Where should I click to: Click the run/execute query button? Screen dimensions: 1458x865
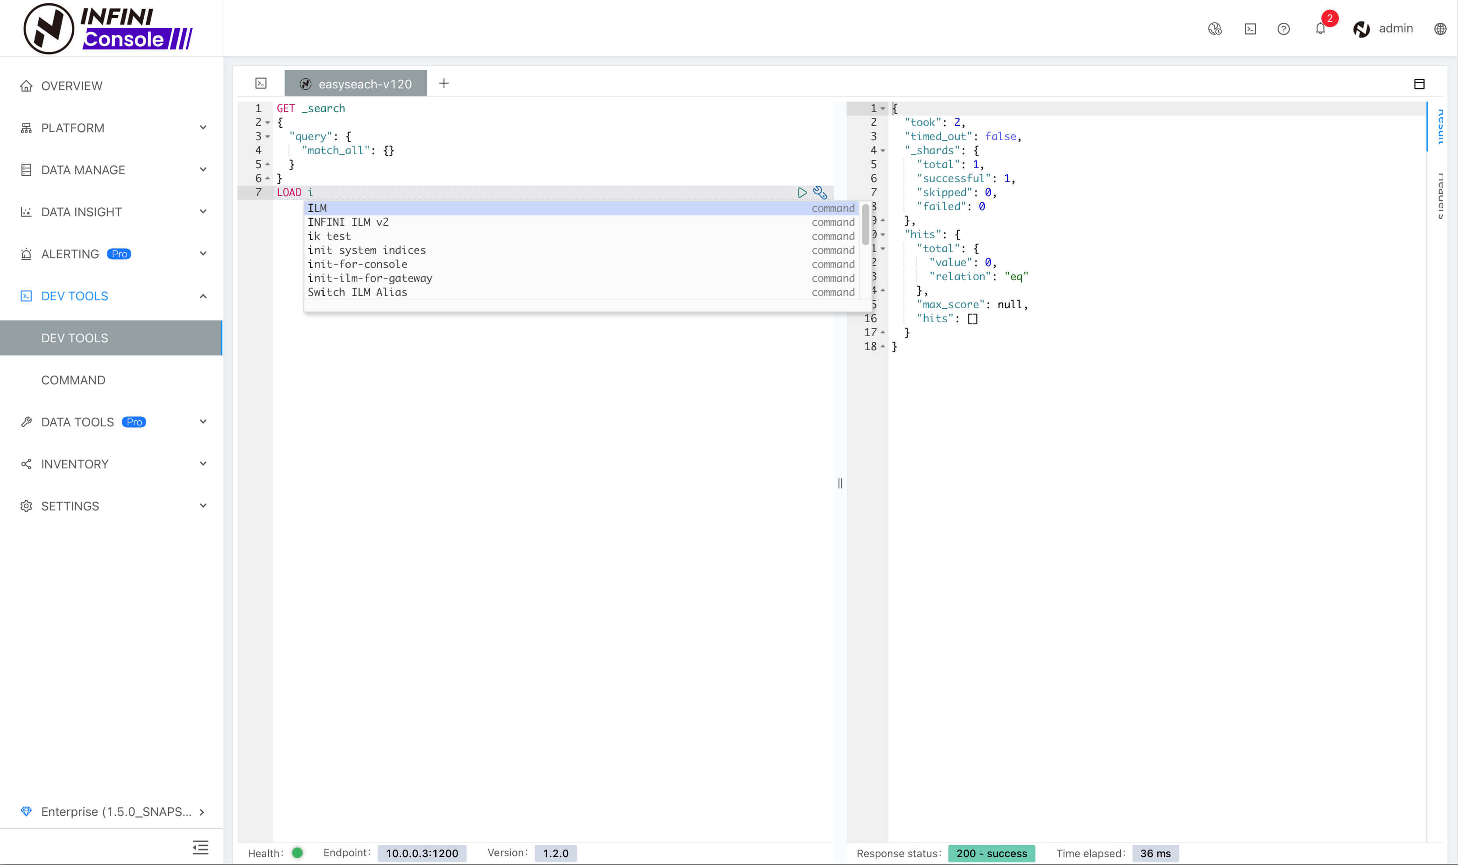pos(801,193)
